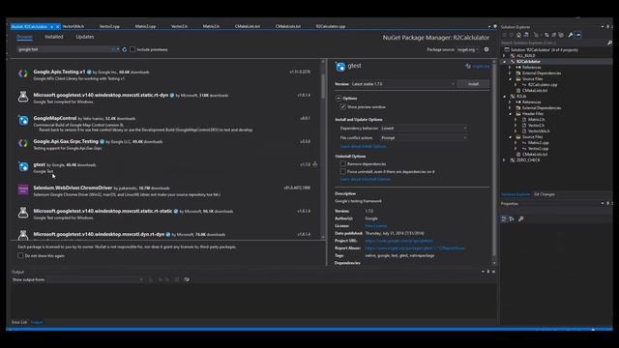Expand the ALL_BUILD project node

coord(505,56)
